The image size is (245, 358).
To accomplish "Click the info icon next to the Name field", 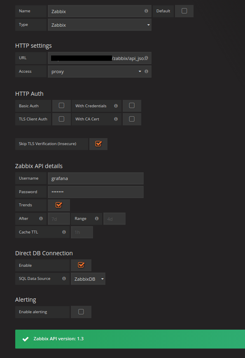I will coord(146,11).
